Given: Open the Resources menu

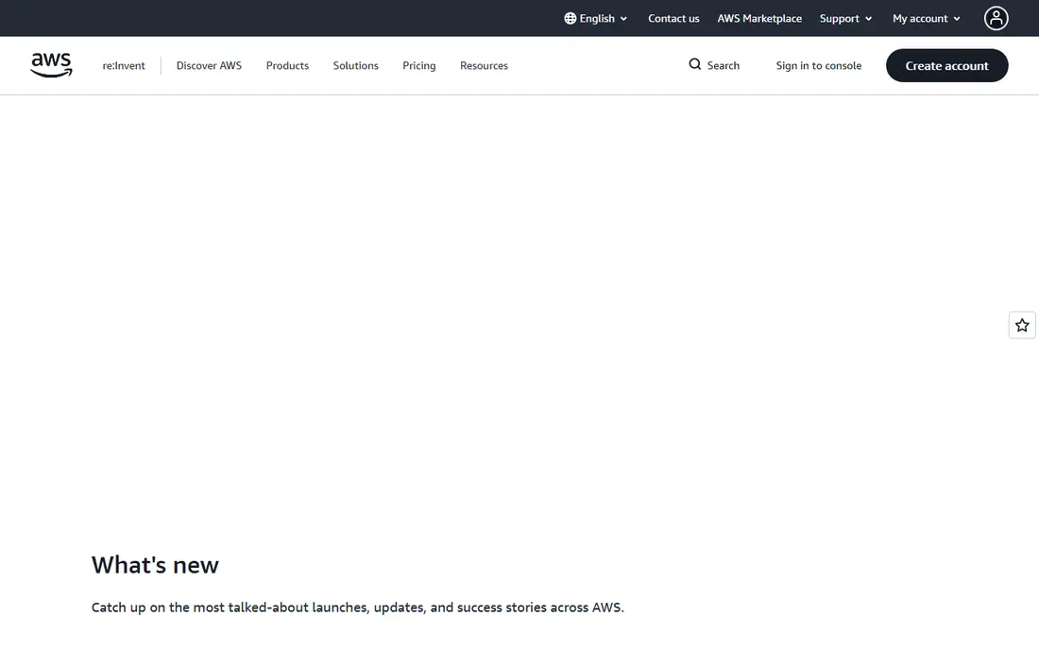Looking at the screenshot, I should click(x=484, y=65).
